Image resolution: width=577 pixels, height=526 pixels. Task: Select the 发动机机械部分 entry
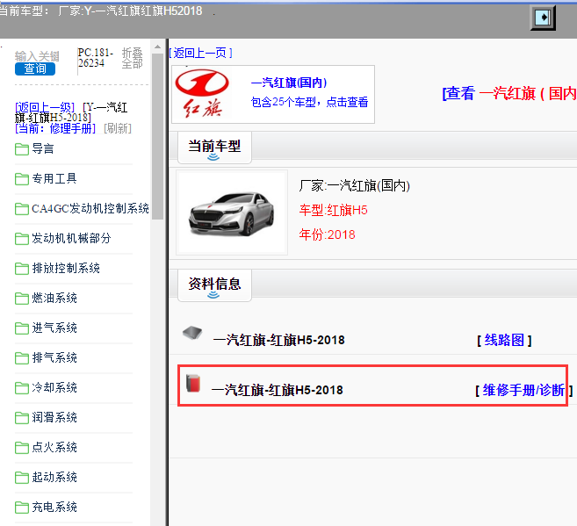tap(71, 238)
